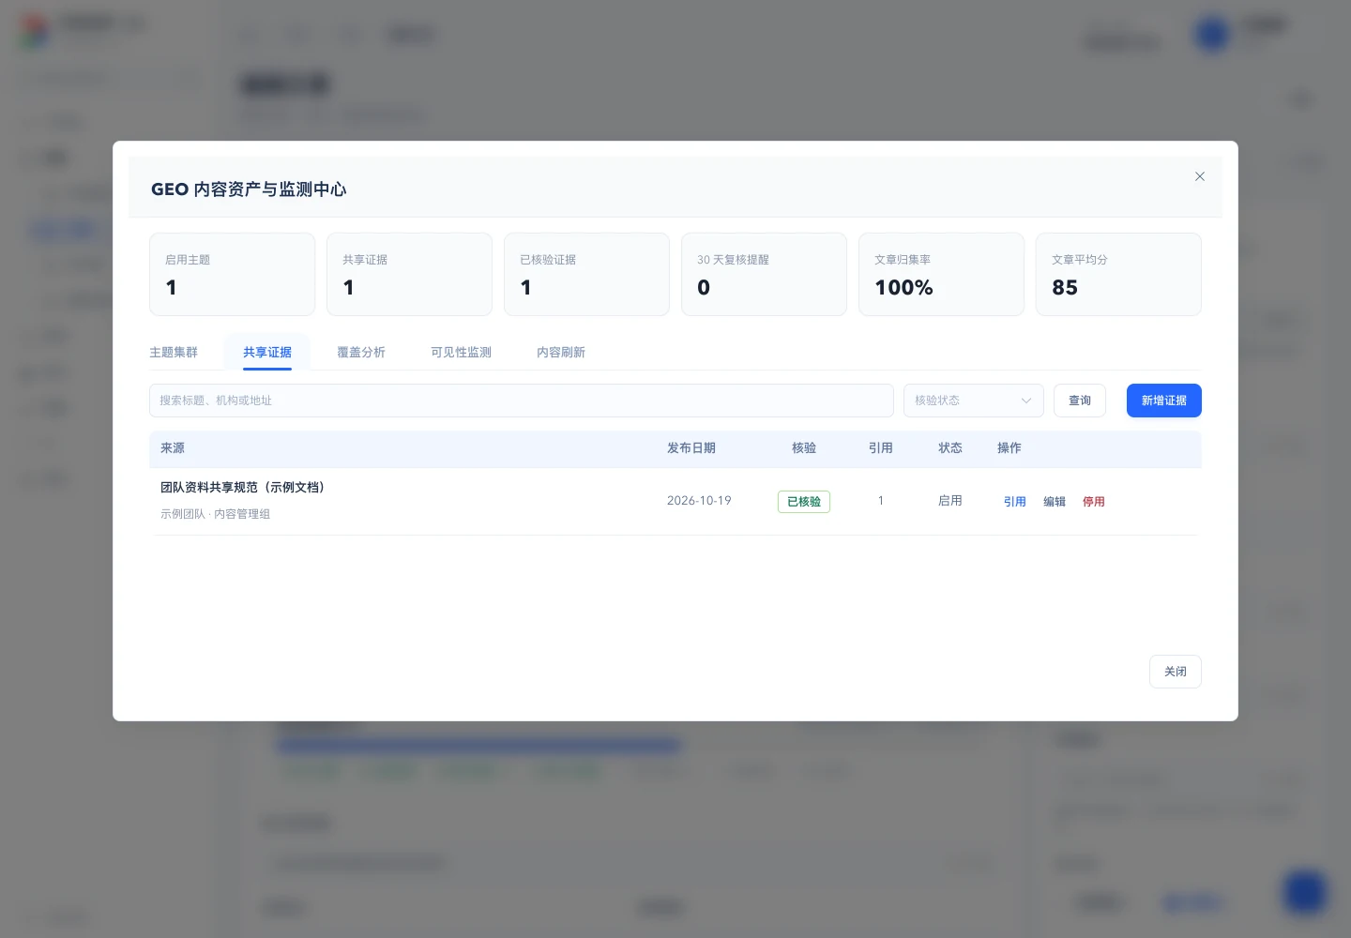Screen dimensions: 1351x938
Task: Click the 30 天复核提醒 stat card
Action: pyautogui.click(x=764, y=275)
